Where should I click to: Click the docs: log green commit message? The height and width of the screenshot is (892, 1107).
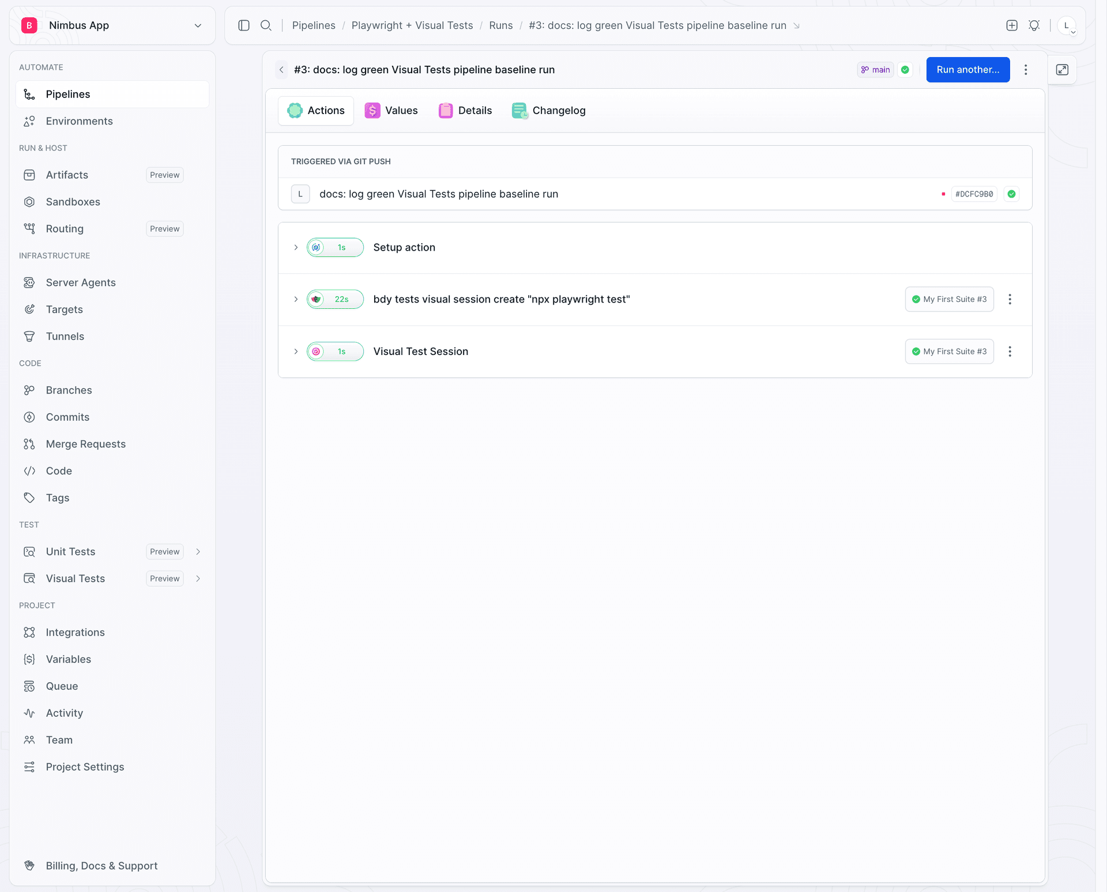coord(439,194)
